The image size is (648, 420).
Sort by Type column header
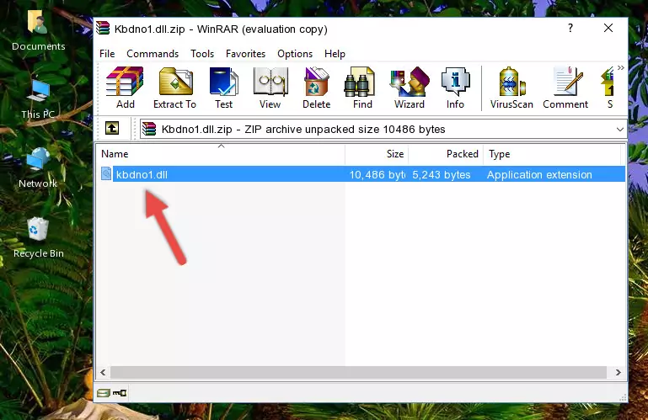pos(552,154)
